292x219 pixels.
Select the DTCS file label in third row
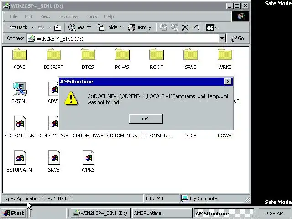point(190,136)
